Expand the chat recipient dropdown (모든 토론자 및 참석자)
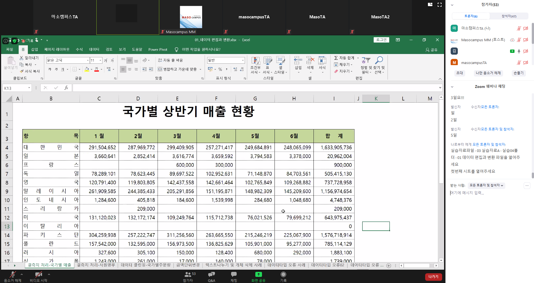 coord(486,185)
